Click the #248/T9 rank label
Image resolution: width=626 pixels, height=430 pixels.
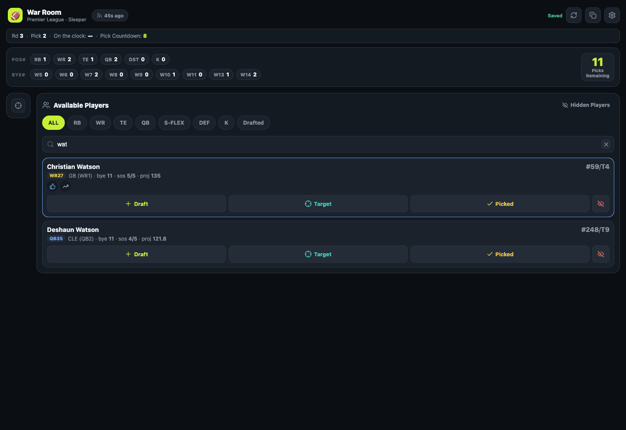(x=595, y=230)
